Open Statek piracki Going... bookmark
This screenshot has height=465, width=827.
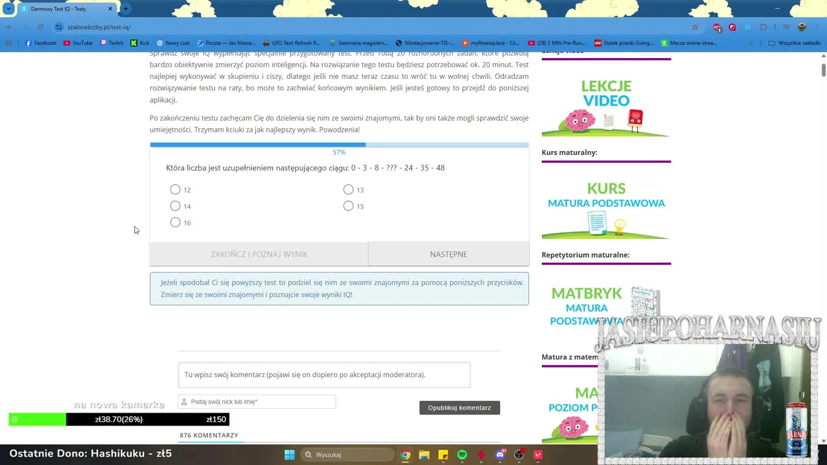click(624, 43)
